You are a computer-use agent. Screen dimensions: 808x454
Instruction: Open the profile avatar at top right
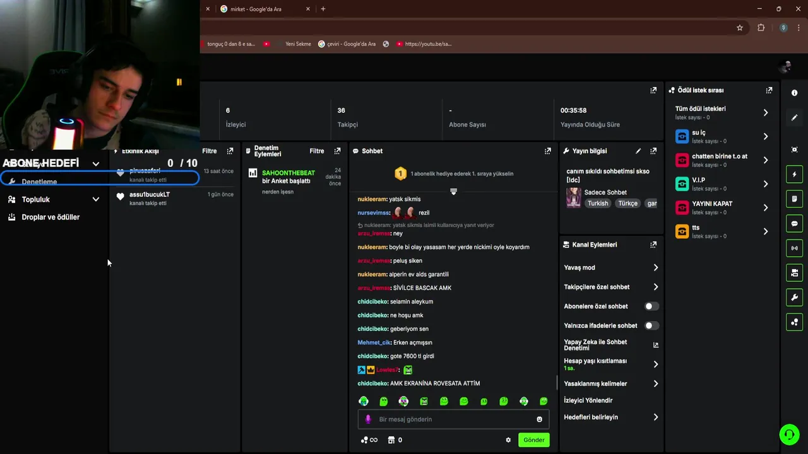pyautogui.click(x=785, y=67)
